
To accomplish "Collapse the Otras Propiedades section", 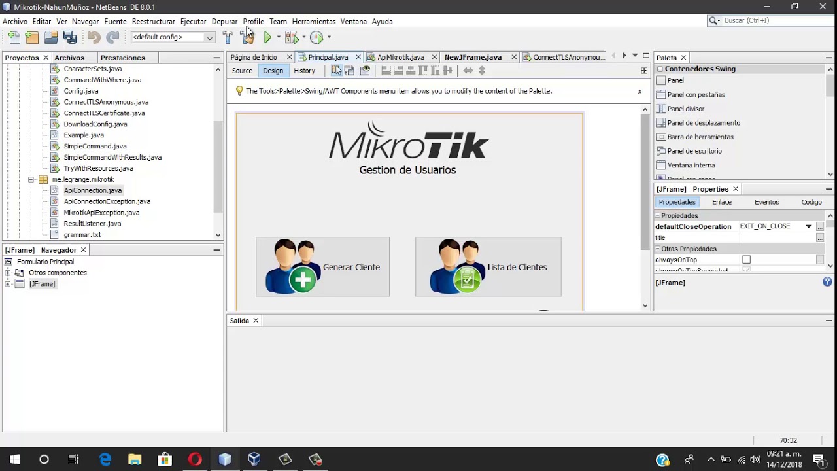I will [658, 249].
